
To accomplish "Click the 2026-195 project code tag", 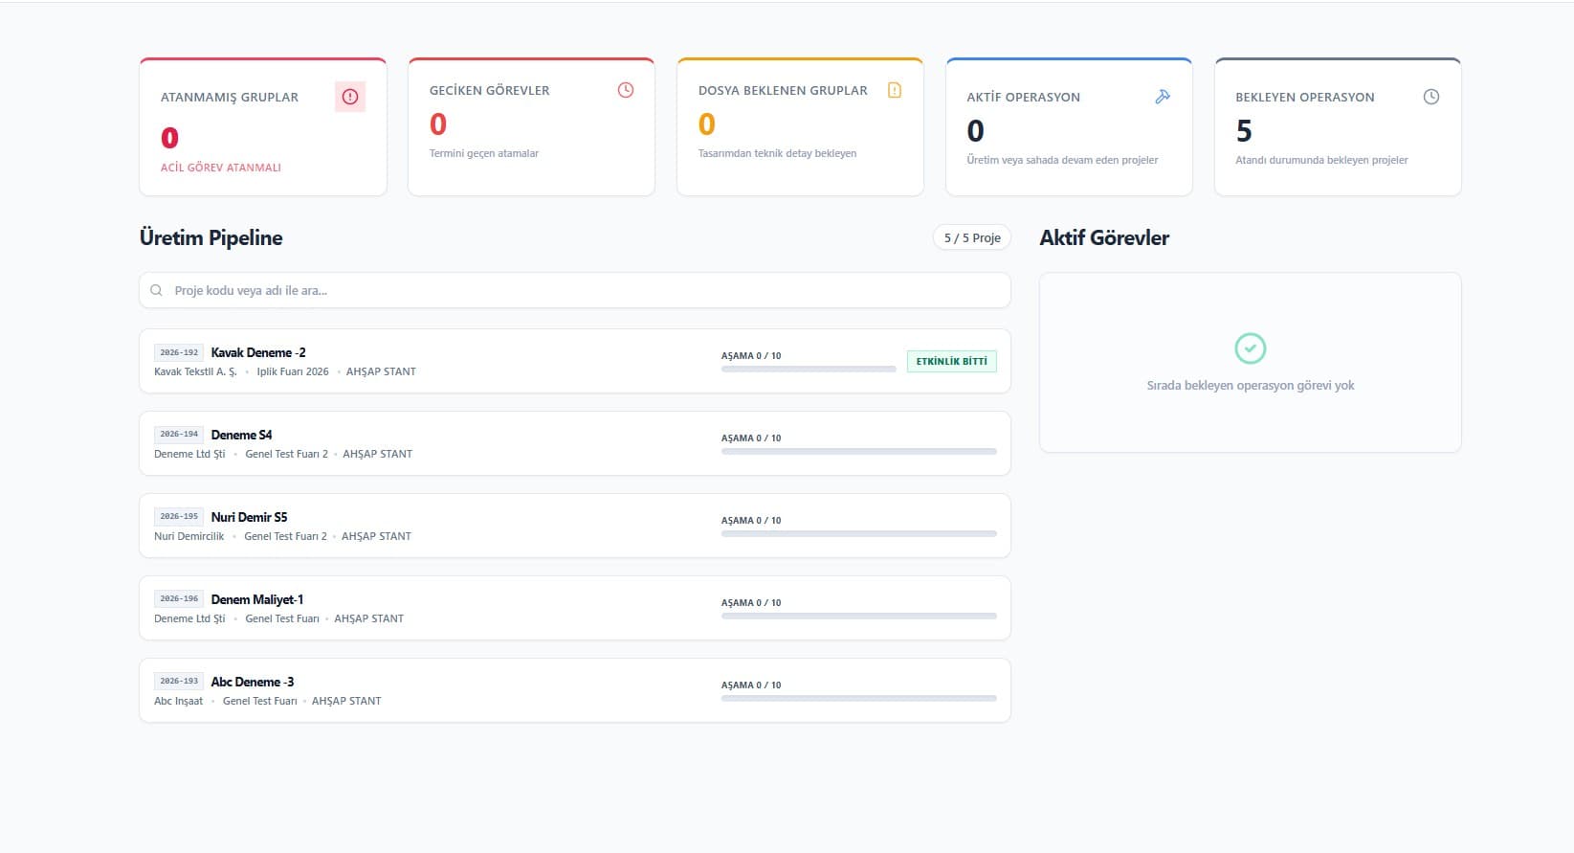I will point(179,516).
